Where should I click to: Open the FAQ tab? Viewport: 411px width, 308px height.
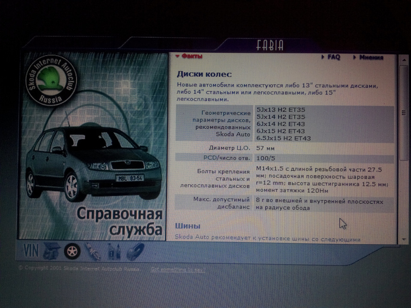[331, 57]
